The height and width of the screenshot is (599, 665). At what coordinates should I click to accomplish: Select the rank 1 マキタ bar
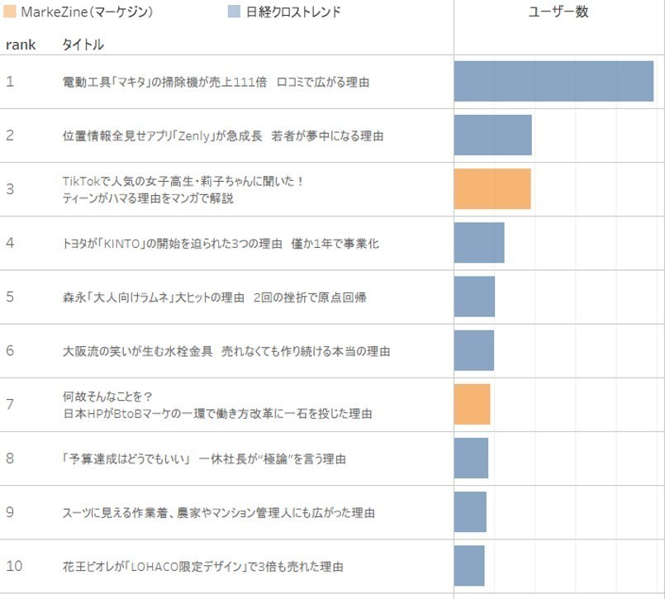pos(553,81)
